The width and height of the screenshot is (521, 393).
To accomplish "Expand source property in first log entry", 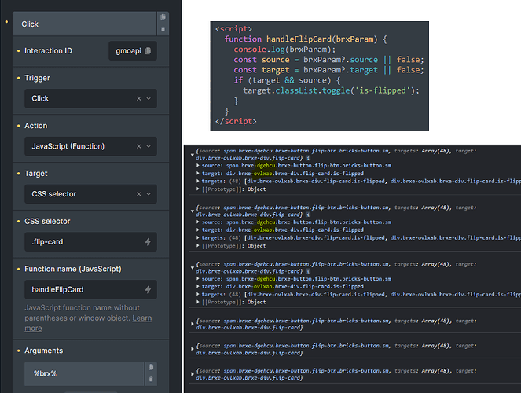I will tap(198, 165).
